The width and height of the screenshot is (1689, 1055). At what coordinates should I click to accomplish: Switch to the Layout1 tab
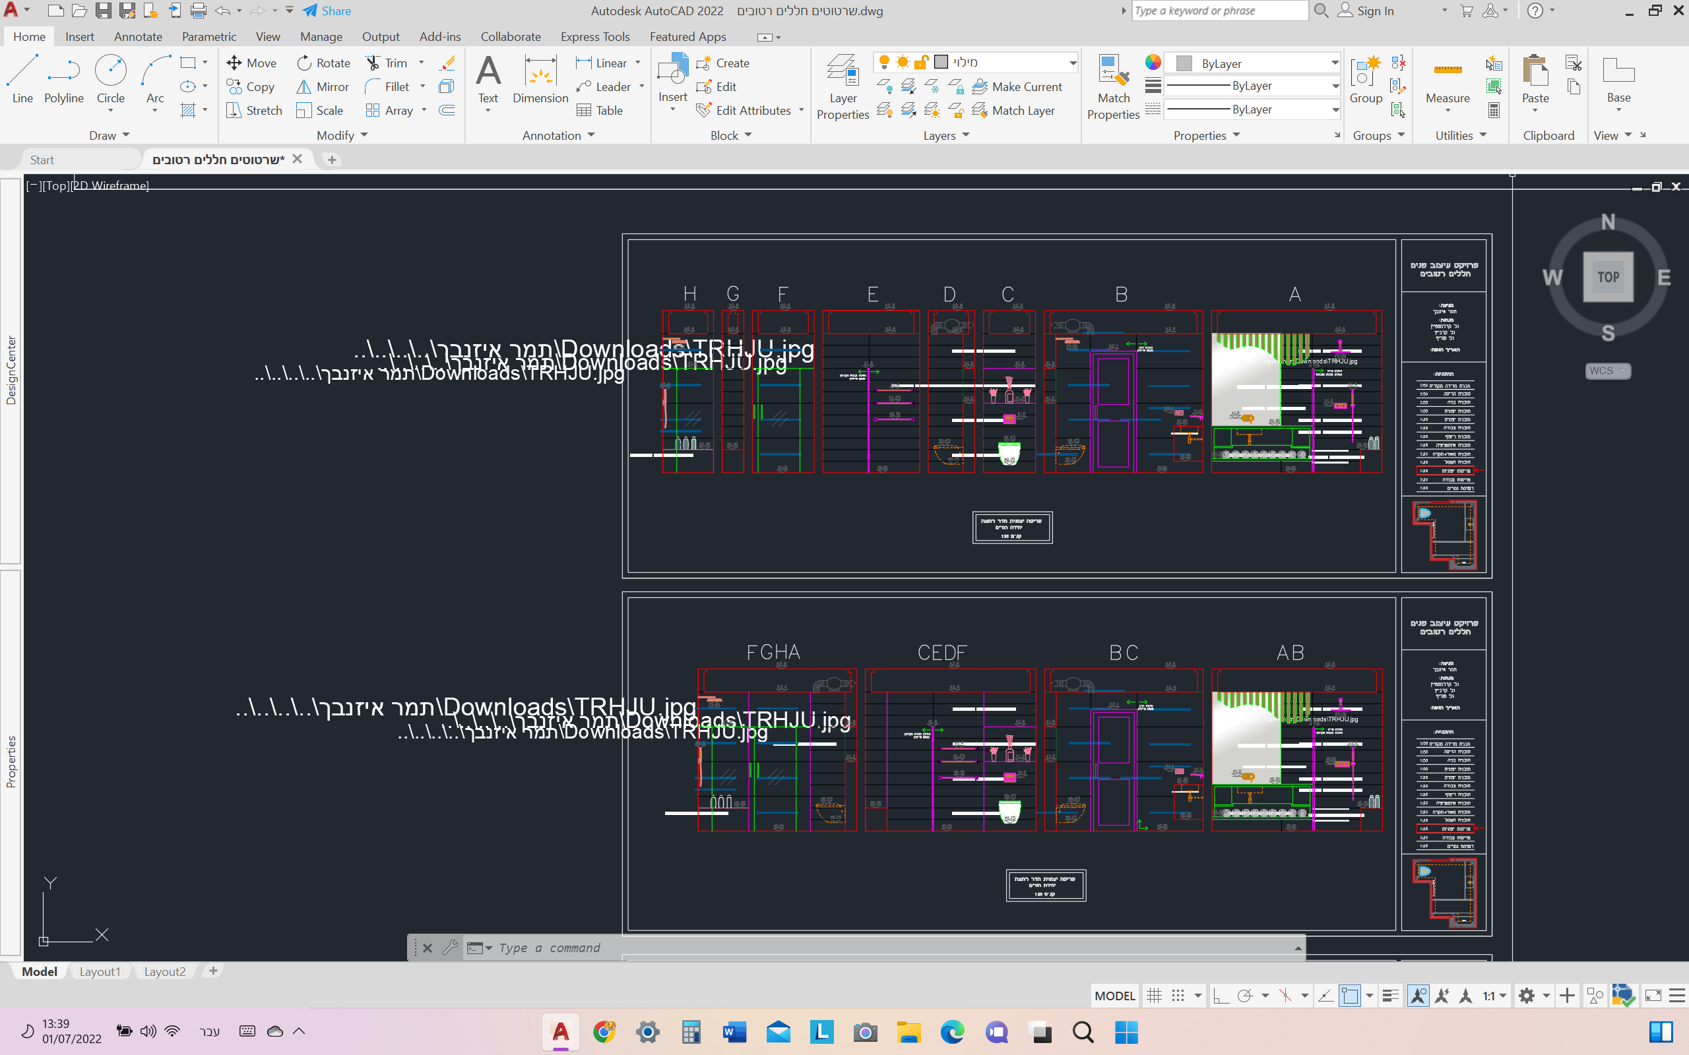coord(100,971)
